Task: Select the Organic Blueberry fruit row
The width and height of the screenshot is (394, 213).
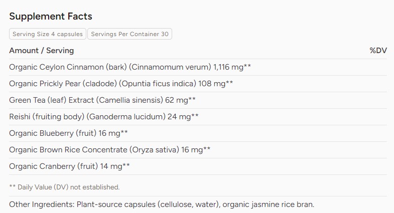Action: 198,133
